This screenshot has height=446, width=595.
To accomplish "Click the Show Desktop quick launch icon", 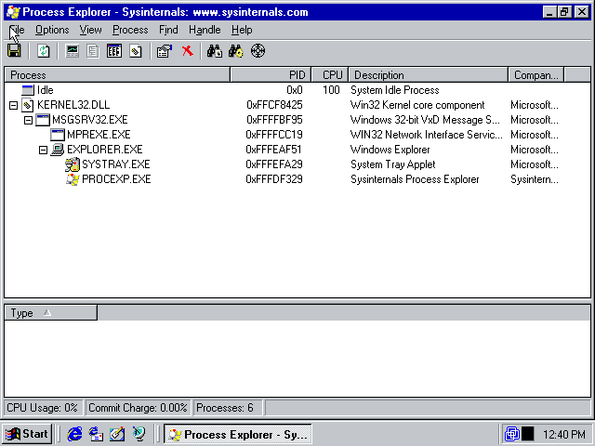I will coord(117,434).
